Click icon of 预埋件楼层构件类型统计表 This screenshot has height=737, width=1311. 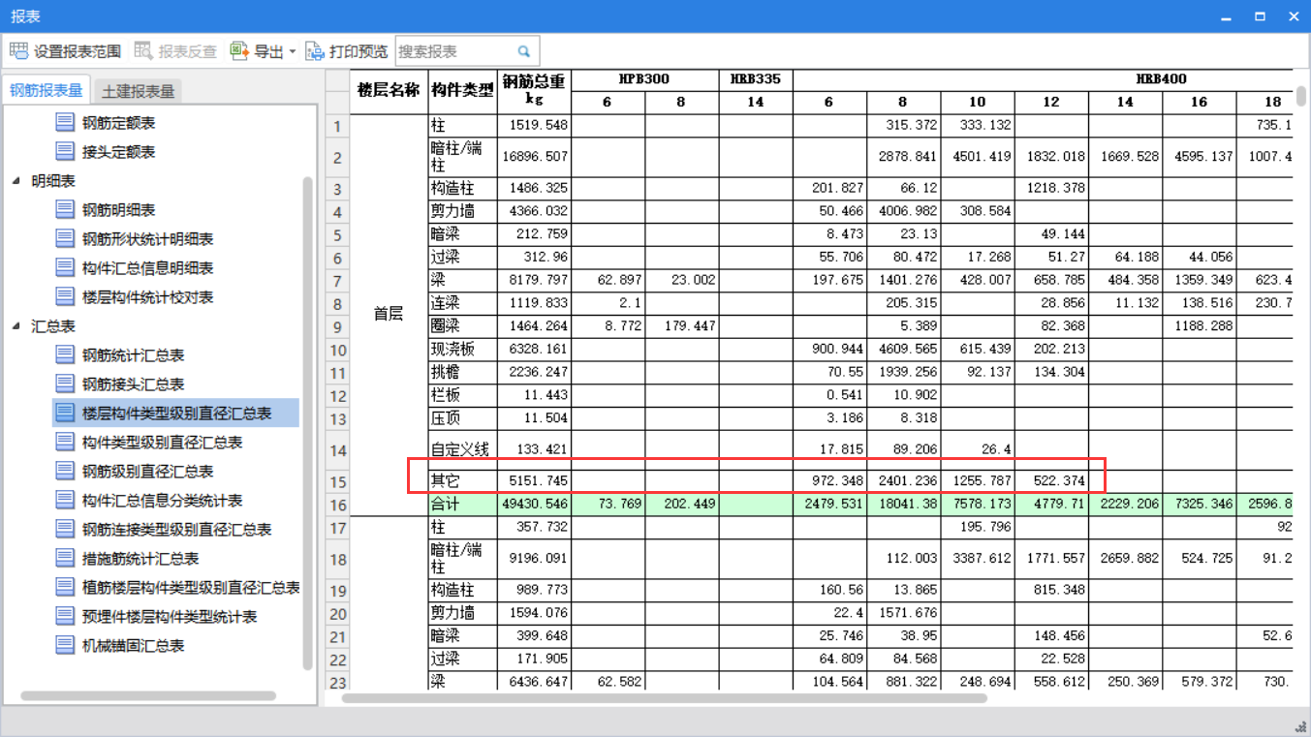coord(65,617)
